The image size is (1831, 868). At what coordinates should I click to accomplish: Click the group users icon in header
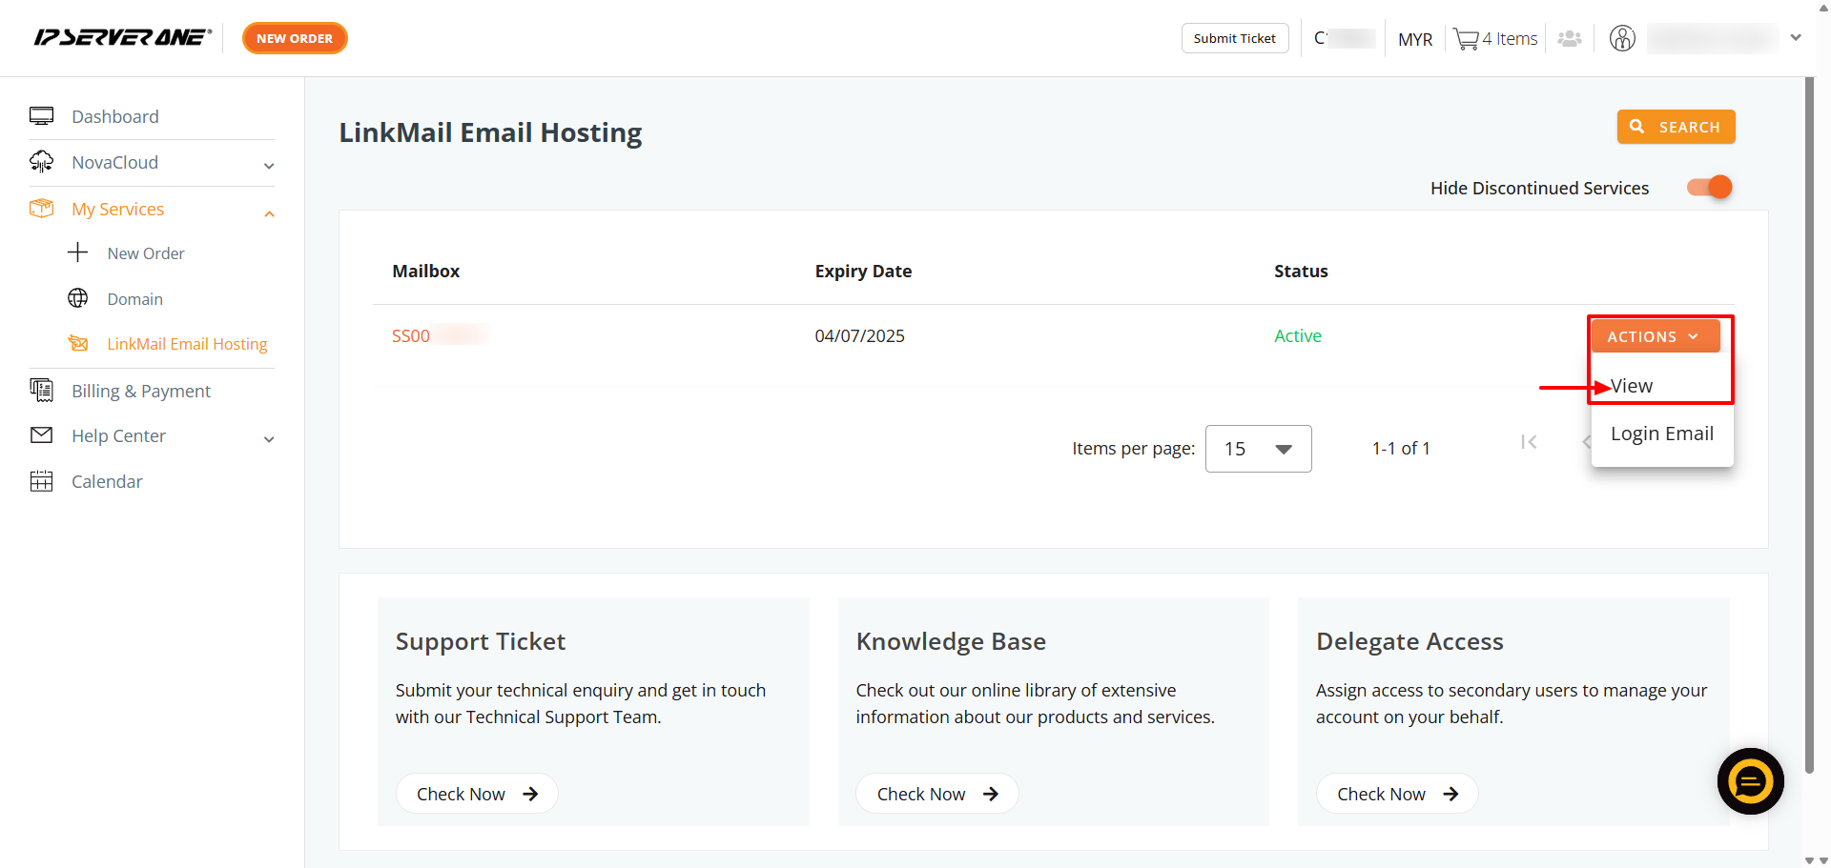click(1570, 39)
